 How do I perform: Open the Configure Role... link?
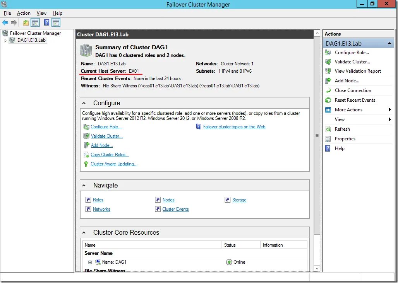click(x=106, y=127)
